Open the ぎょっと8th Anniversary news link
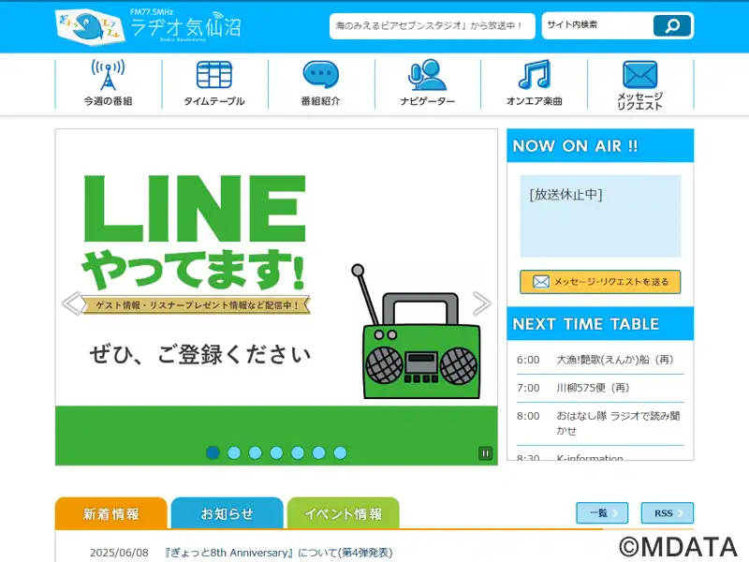The image size is (749, 562). (x=278, y=553)
